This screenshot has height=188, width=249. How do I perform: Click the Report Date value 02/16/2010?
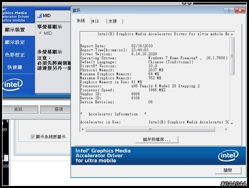[142, 46]
